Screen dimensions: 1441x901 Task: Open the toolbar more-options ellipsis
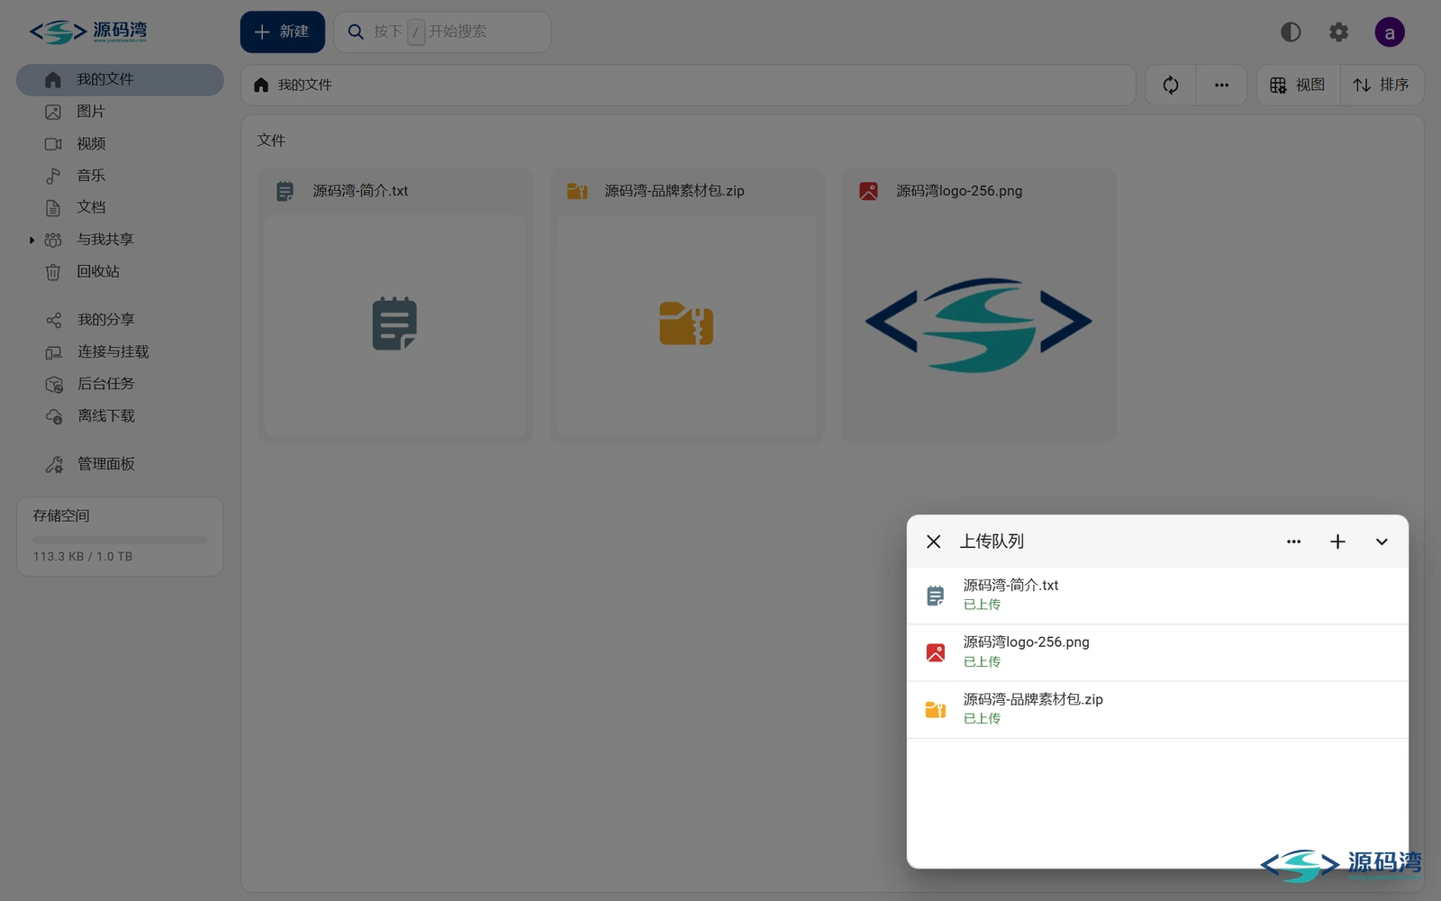(x=1221, y=85)
